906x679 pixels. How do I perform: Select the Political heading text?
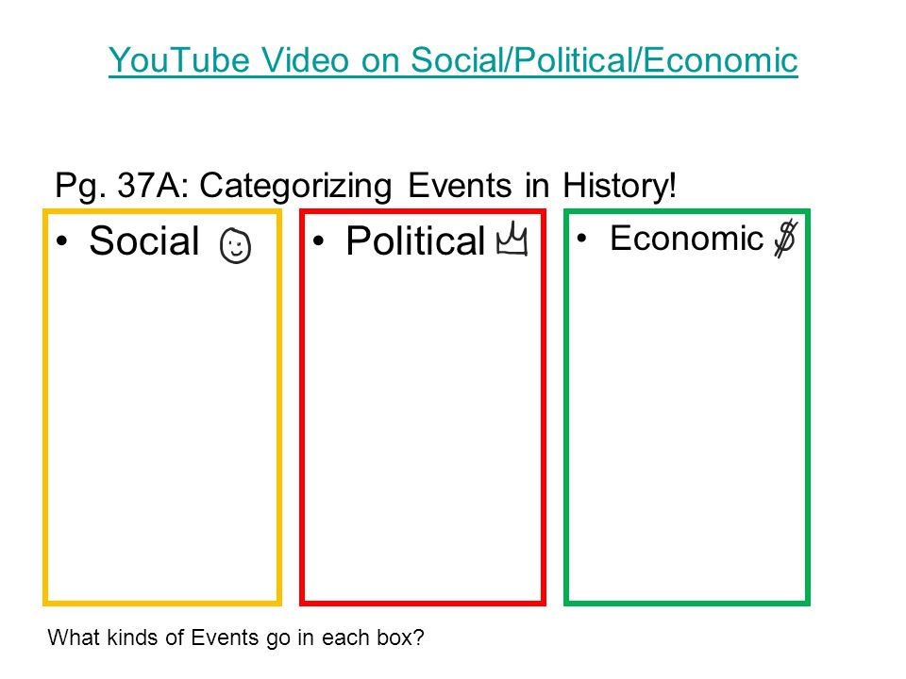[415, 240]
